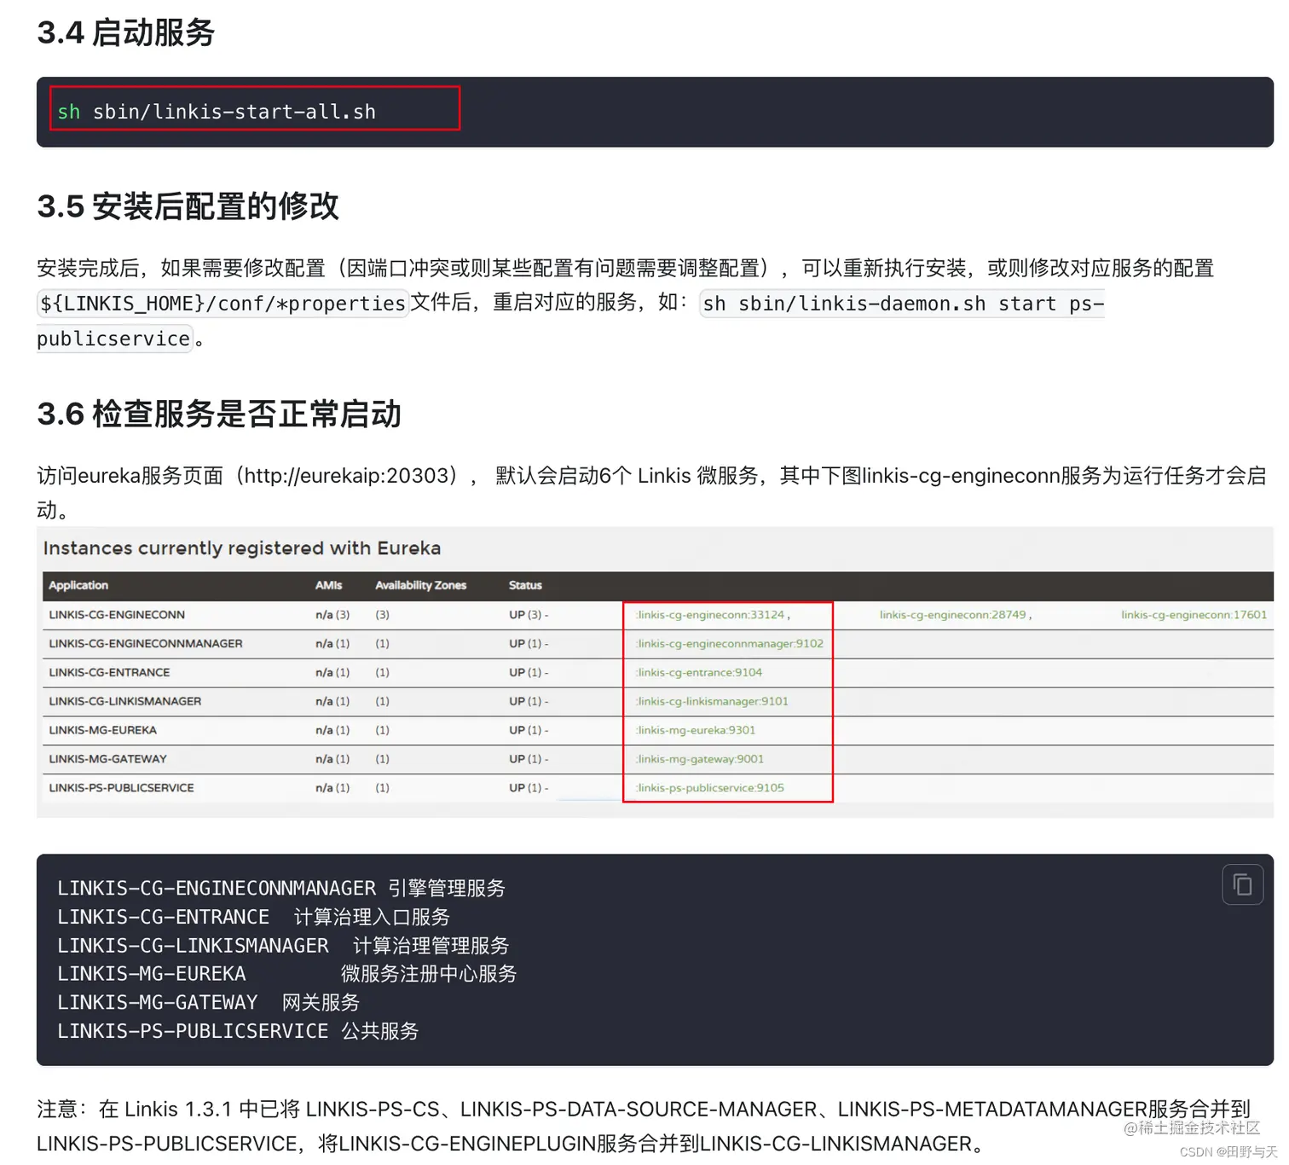This screenshot has width=1289, height=1165.
Task: Click the 'Application' column header
Action: tap(78, 586)
